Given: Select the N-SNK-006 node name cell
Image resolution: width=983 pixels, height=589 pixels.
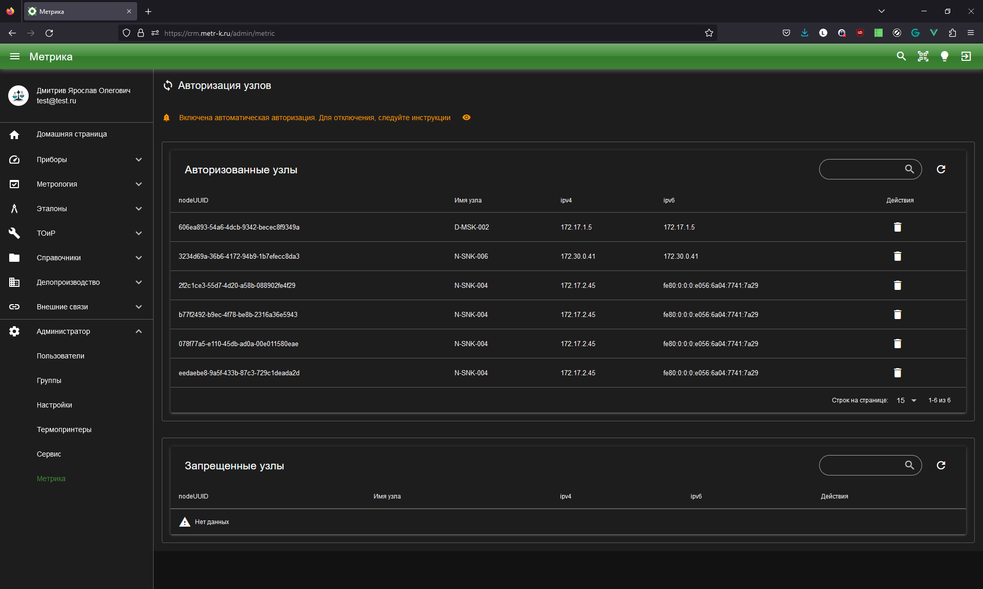Looking at the screenshot, I should (x=471, y=256).
